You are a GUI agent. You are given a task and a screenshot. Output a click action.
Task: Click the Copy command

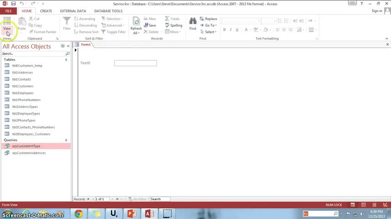(x=35, y=25)
